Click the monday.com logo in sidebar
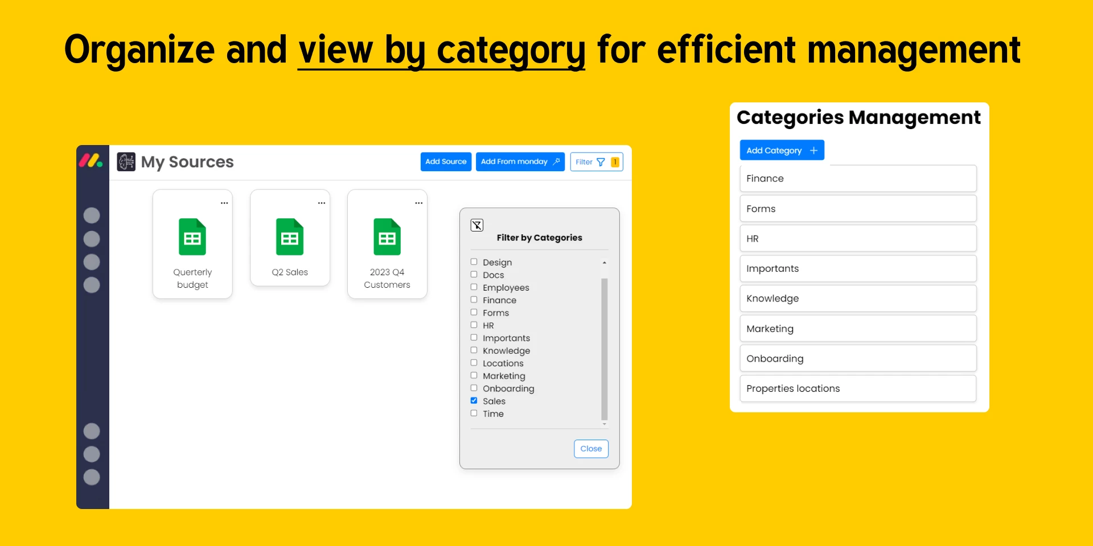 [x=91, y=161]
